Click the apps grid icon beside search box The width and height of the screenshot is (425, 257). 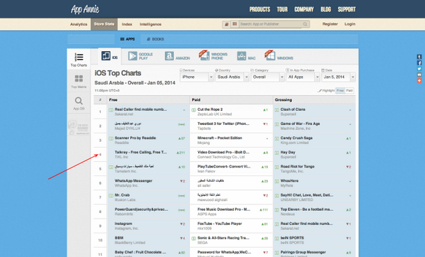(235, 24)
